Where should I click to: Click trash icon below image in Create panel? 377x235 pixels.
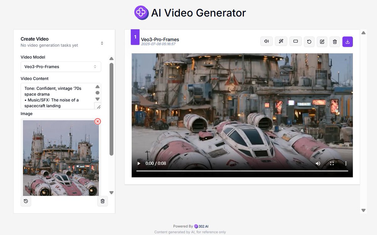pyautogui.click(x=102, y=201)
